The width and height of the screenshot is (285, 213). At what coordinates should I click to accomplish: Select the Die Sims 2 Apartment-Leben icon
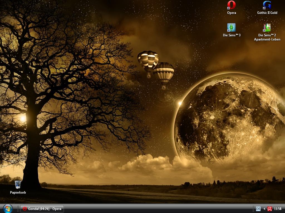[x=267, y=27]
